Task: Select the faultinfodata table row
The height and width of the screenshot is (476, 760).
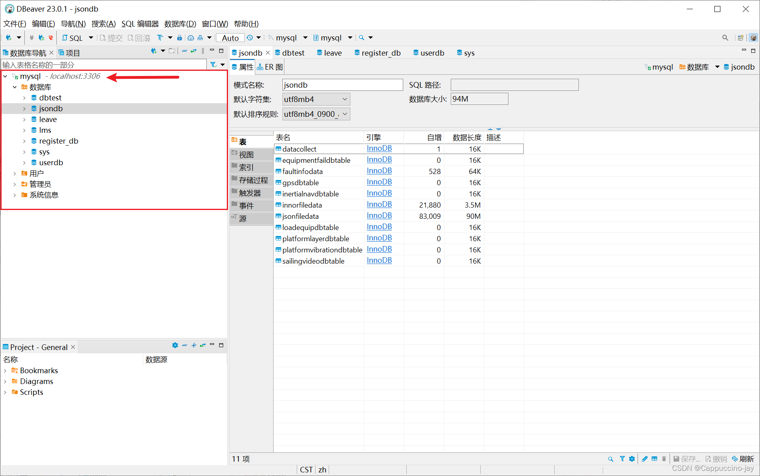Action: click(398, 171)
